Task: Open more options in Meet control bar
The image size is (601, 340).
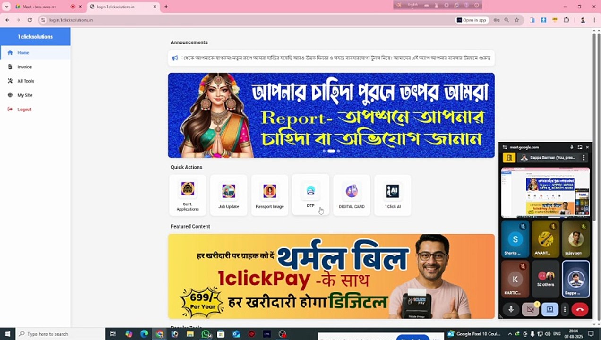Action: [565, 310]
